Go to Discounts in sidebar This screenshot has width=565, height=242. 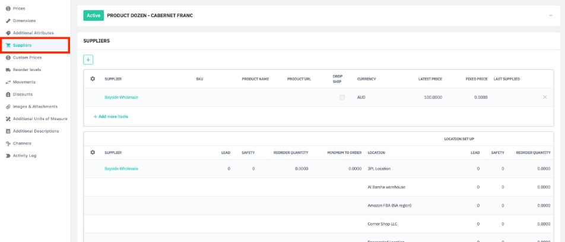click(x=23, y=94)
